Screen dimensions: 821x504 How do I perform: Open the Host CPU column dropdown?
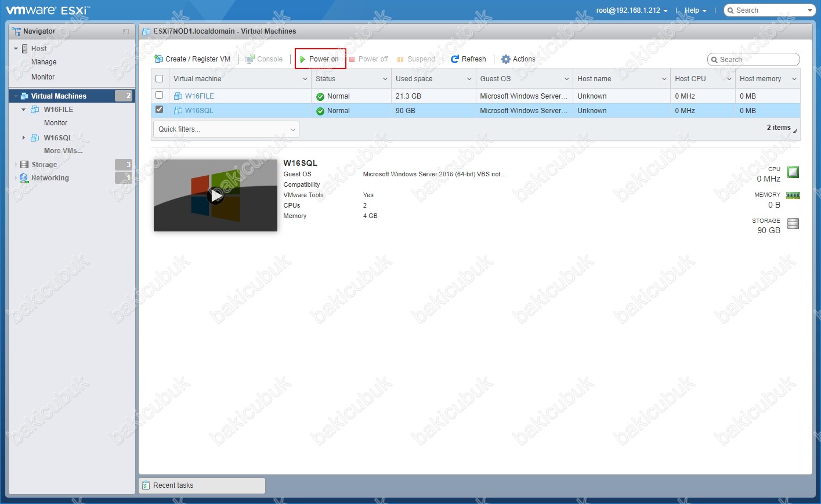coord(729,79)
